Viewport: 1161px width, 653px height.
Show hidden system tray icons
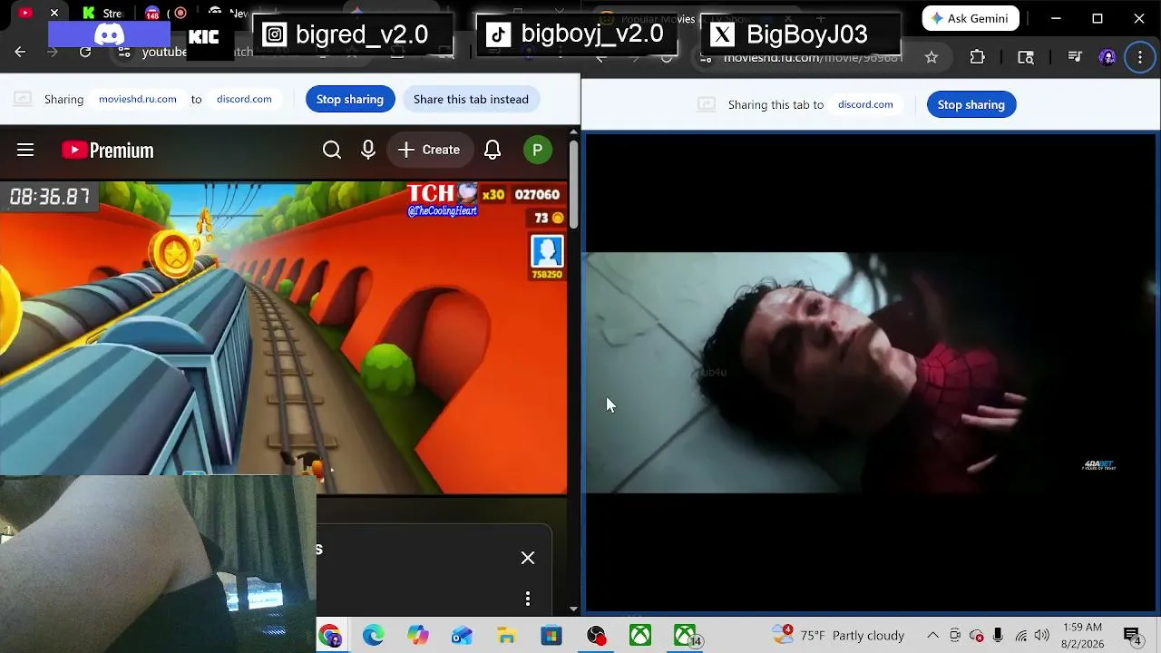pos(932,635)
